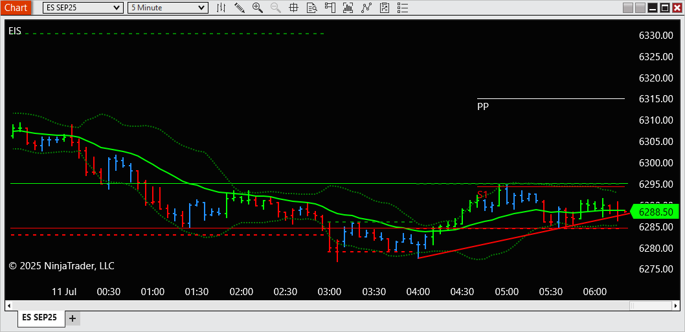Add a new tab with plus button
The height and width of the screenshot is (332, 685).
coord(73,318)
